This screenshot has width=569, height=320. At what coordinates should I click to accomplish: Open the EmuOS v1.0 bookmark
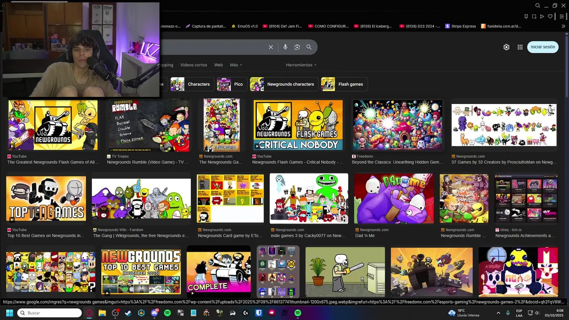point(244,26)
